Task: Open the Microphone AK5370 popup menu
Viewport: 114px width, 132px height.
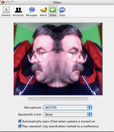Action: (x=68, y=108)
